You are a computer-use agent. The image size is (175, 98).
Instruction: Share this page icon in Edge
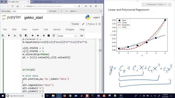tap(96, 6)
